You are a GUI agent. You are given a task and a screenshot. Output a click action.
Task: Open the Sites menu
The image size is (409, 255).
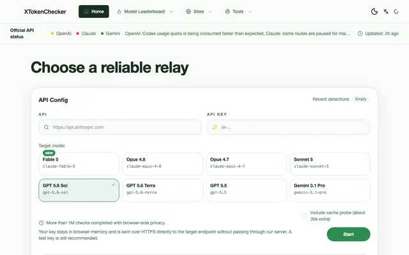pyautogui.click(x=199, y=11)
